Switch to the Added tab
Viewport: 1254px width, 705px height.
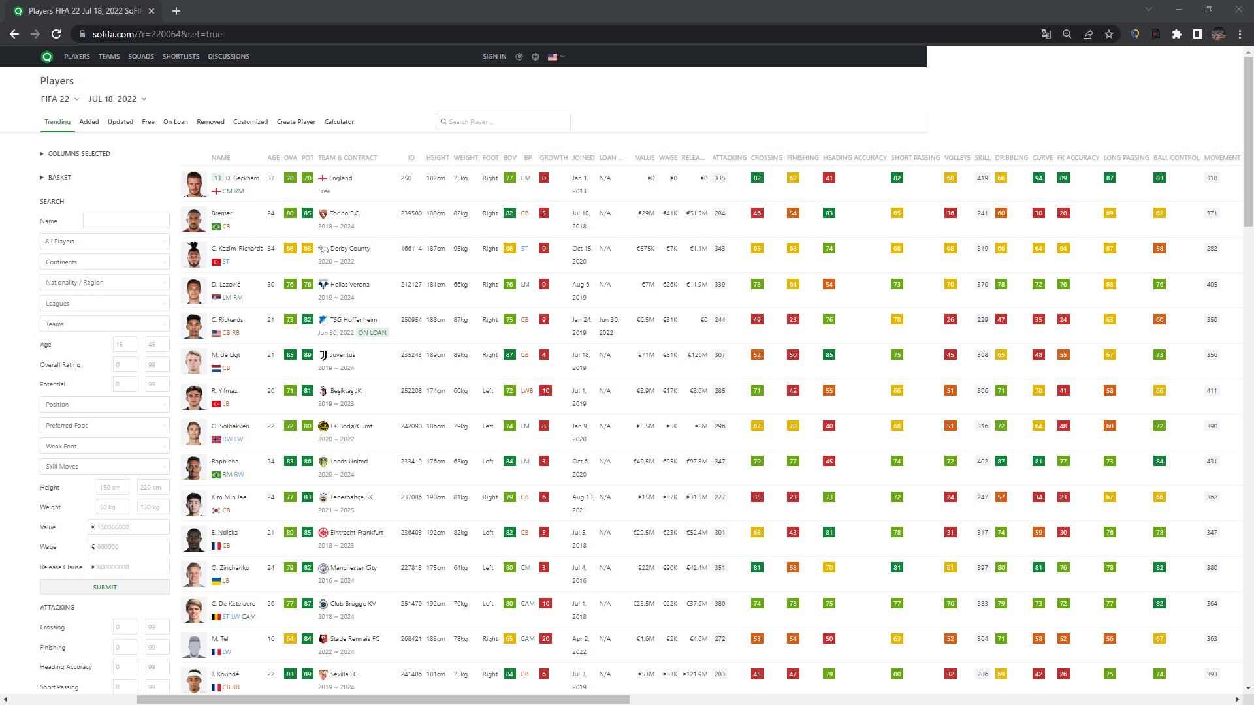89,122
